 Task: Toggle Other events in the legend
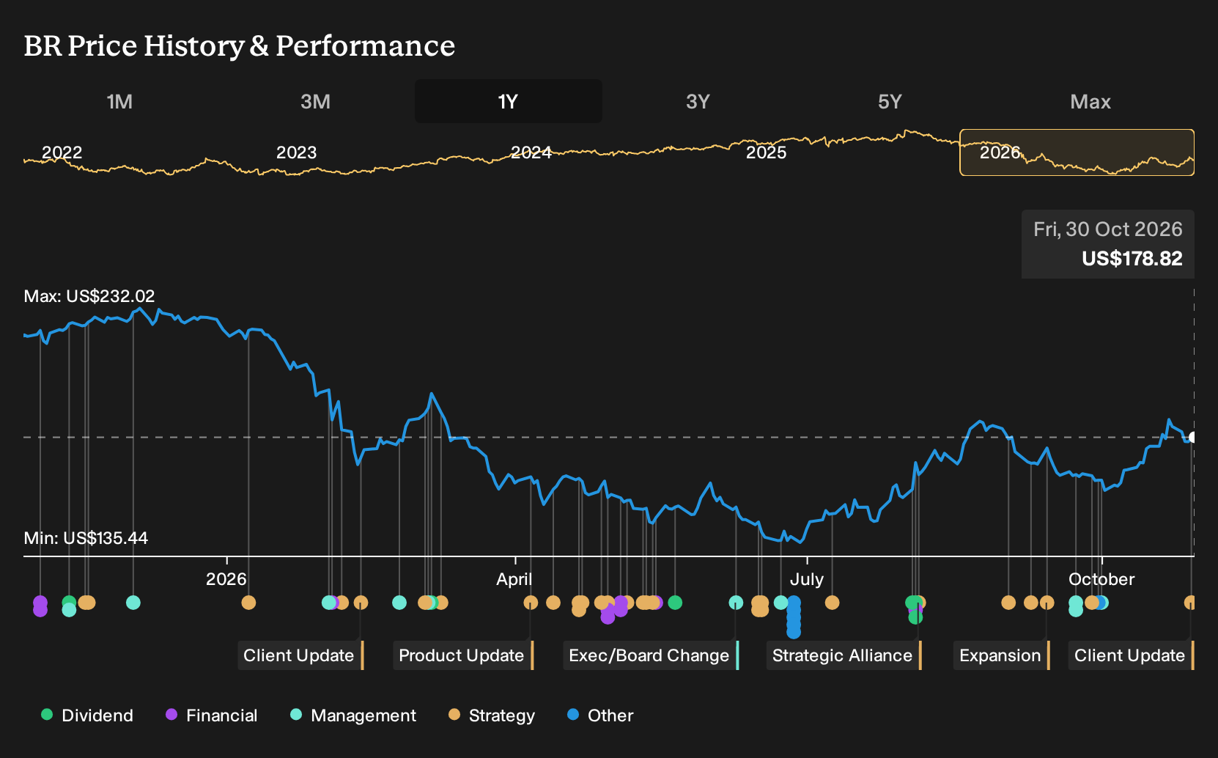point(600,715)
